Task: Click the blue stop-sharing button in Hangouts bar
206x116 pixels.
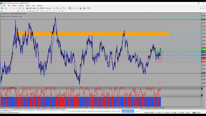Action: point(128,111)
